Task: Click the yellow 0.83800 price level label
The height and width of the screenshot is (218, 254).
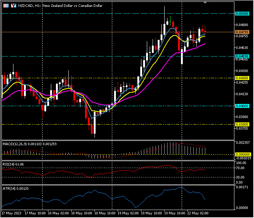Action: pyautogui.click(x=242, y=124)
